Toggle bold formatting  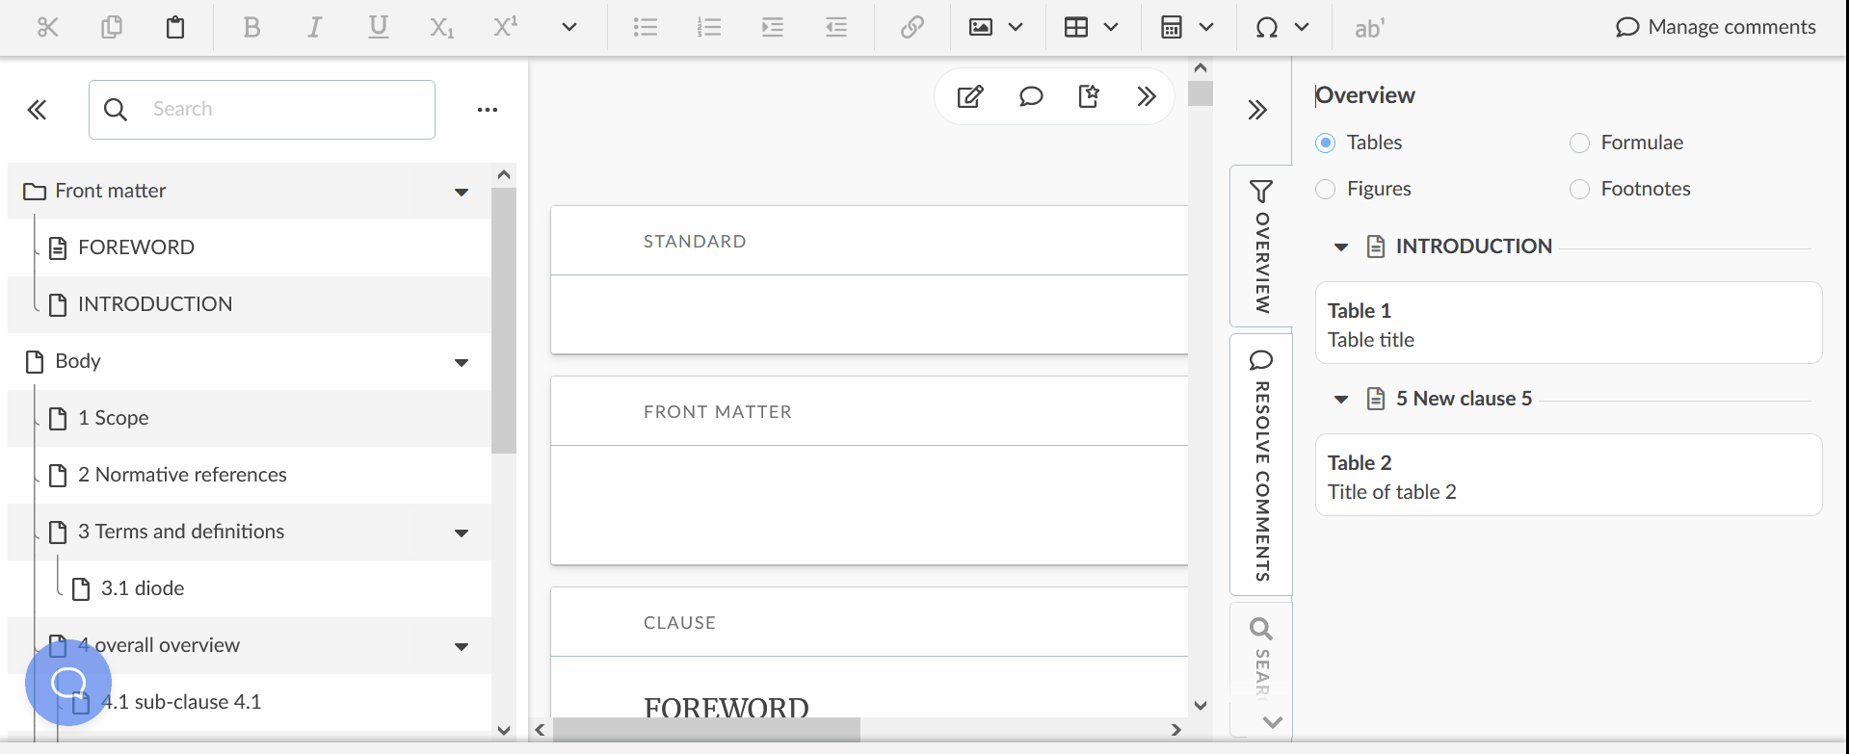coord(251,27)
